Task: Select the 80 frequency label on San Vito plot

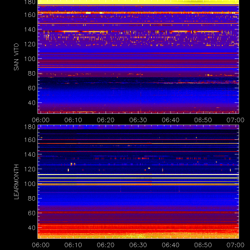Action: [x=32, y=73]
